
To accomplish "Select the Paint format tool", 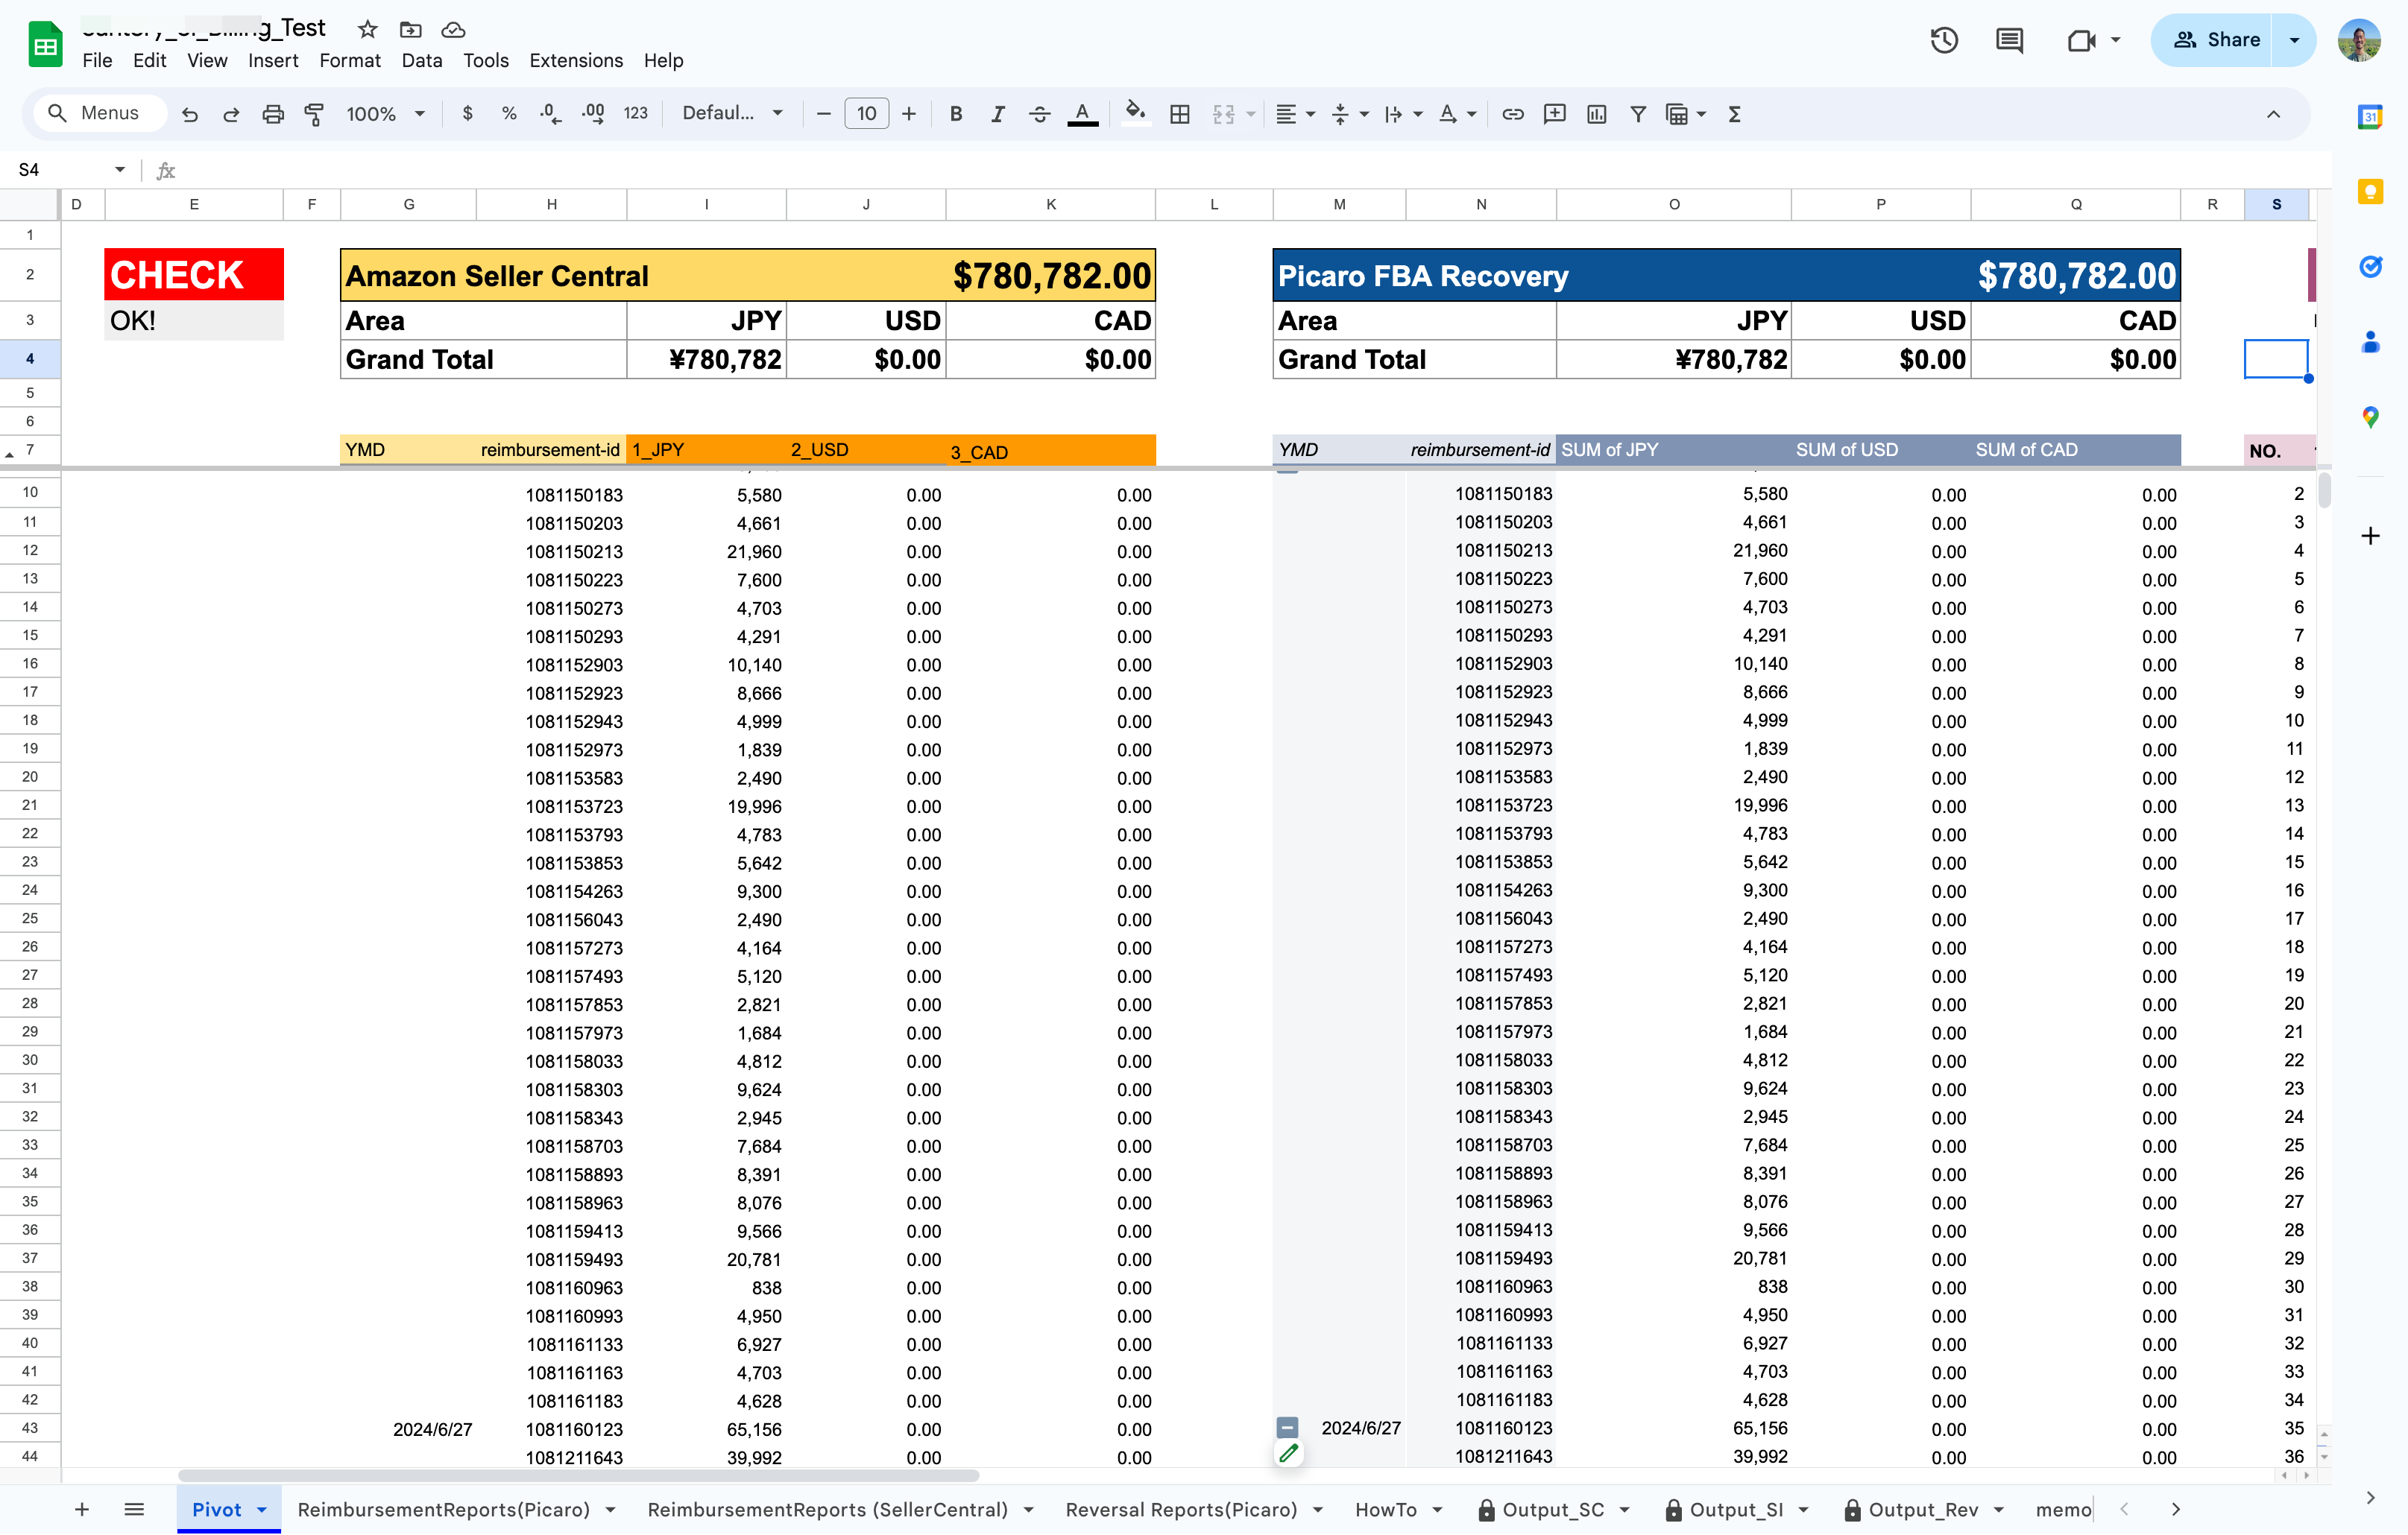I will (314, 114).
